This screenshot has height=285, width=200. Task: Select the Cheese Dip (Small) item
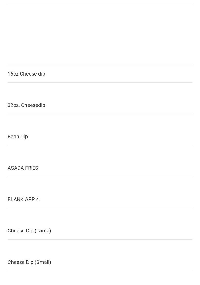point(29,262)
